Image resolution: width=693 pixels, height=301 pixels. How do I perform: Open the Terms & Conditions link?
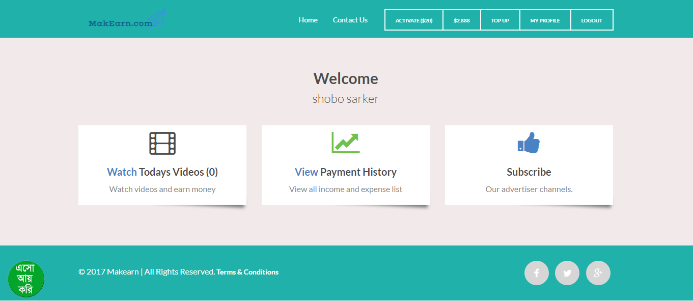(x=247, y=272)
